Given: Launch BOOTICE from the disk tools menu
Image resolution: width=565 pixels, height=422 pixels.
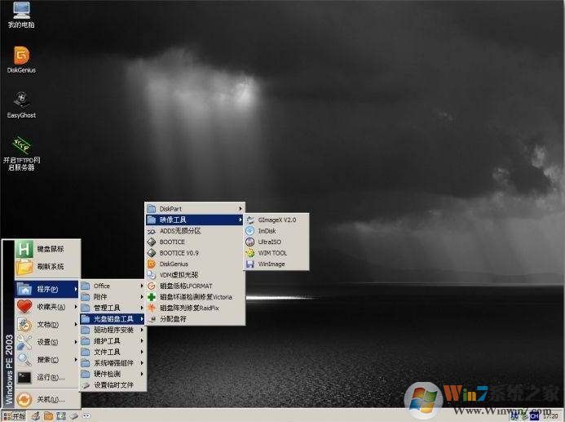Looking at the screenshot, I should (195, 242).
